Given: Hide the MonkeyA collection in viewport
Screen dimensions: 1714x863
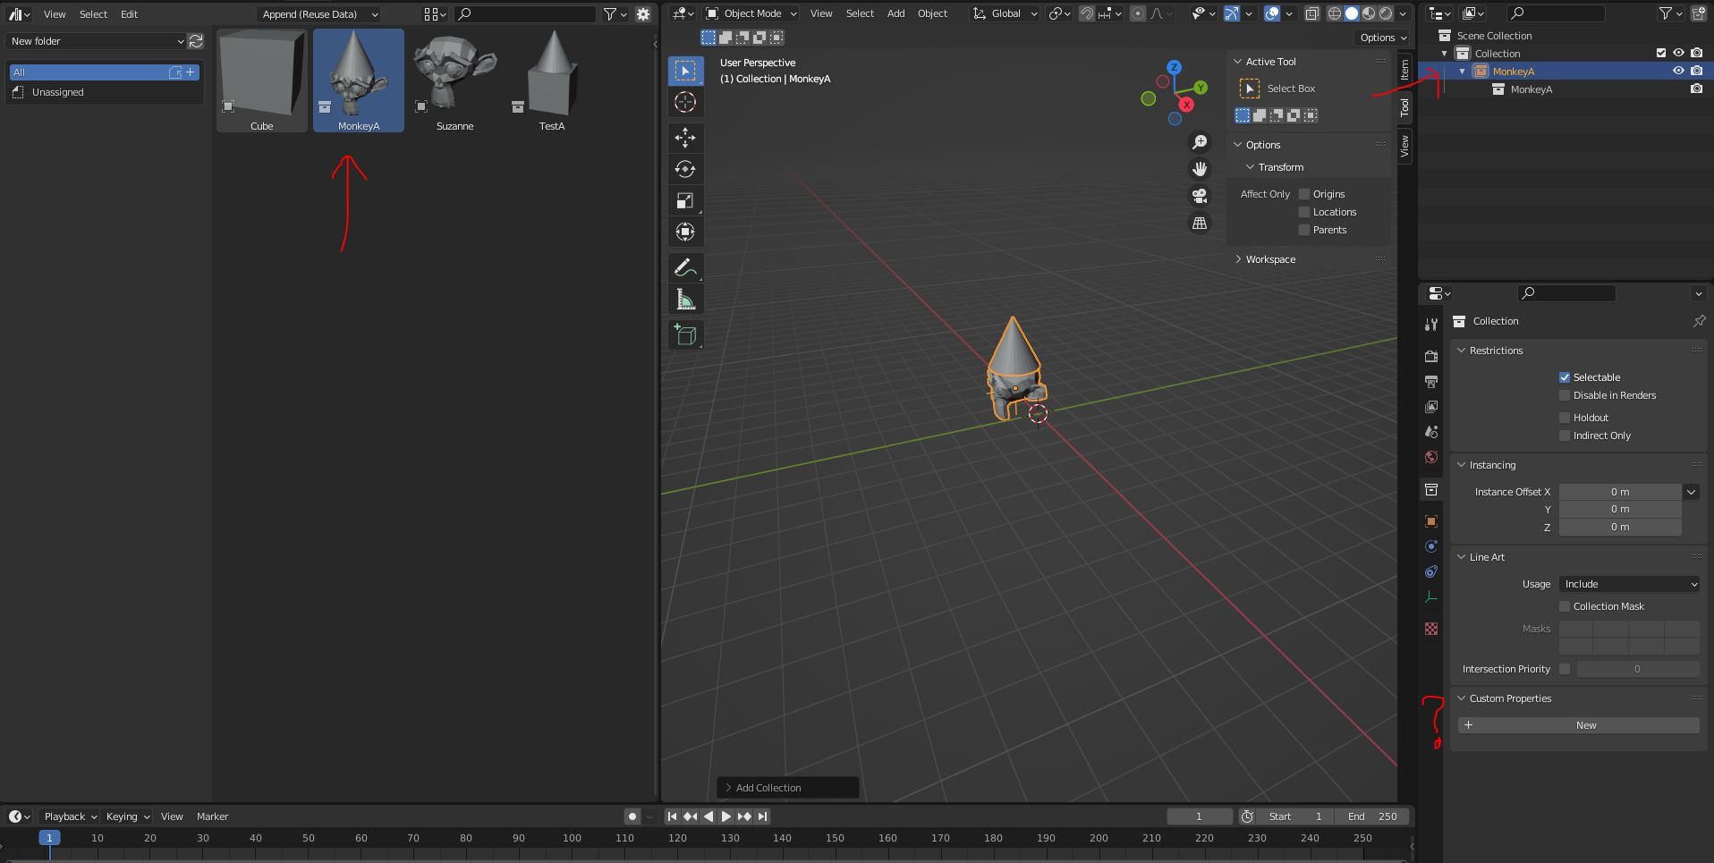Looking at the screenshot, I should coord(1678,72).
